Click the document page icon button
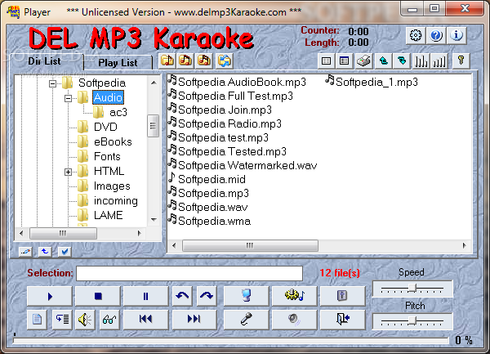The height and width of the screenshot is (354, 490). coord(38,320)
